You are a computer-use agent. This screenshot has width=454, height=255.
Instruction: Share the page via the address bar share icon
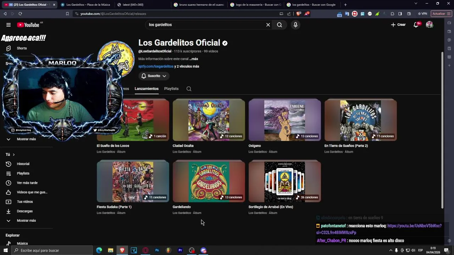(x=289, y=14)
